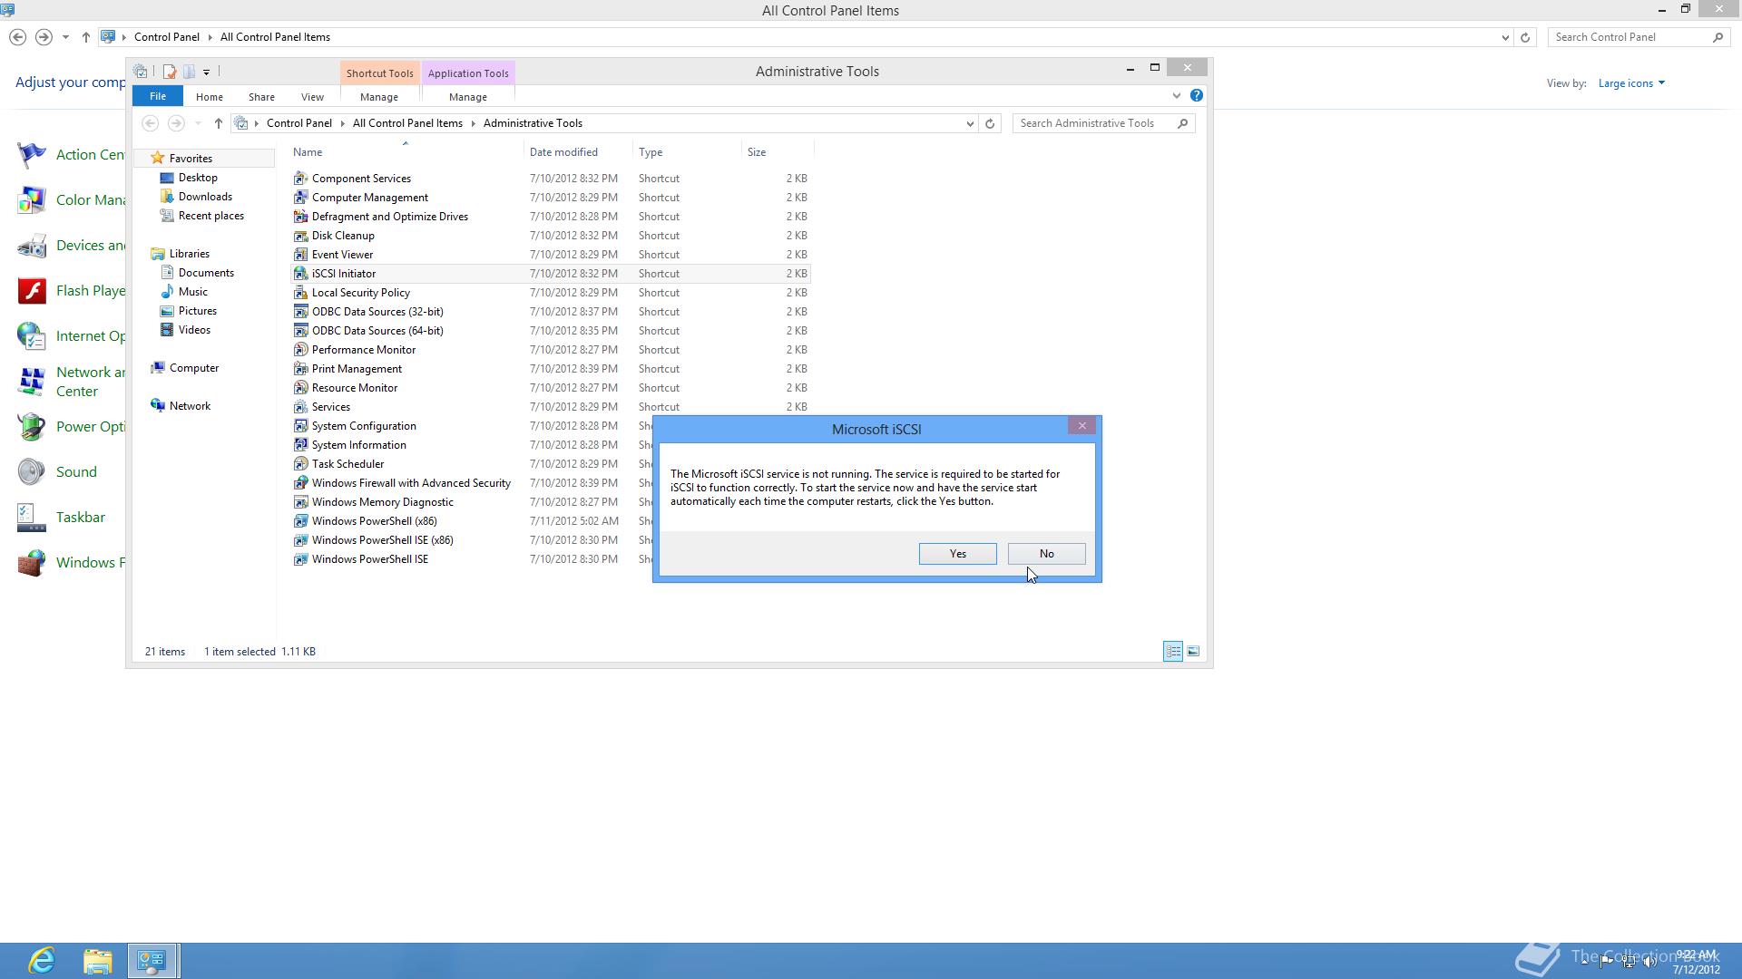Viewport: 1742px width, 979px height.
Task: Open the Share ribbon tab
Action: (x=261, y=97)
